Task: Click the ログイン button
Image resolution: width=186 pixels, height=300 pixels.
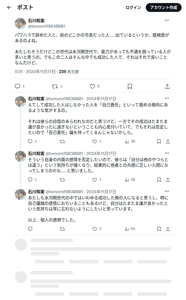Action: click(133, 7)
